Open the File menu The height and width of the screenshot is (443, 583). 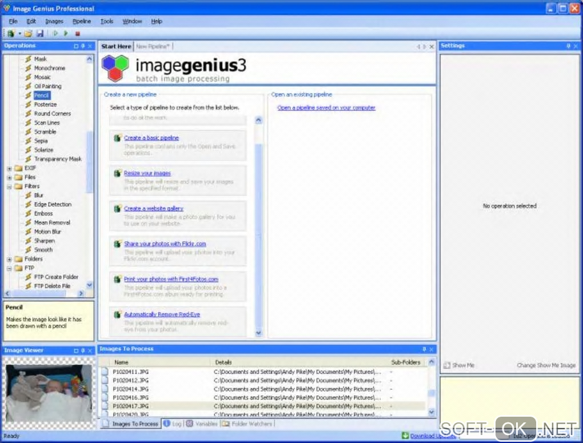(x=13, y=21)
